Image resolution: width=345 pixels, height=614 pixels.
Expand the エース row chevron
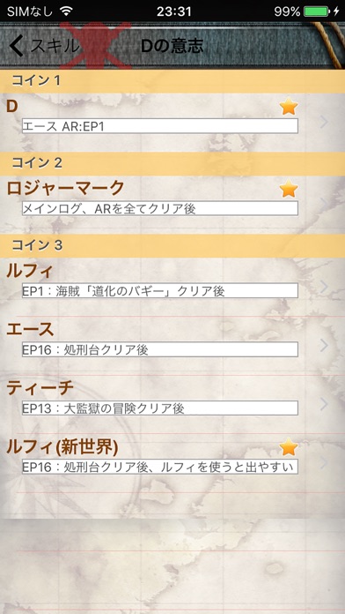(324, 345)
